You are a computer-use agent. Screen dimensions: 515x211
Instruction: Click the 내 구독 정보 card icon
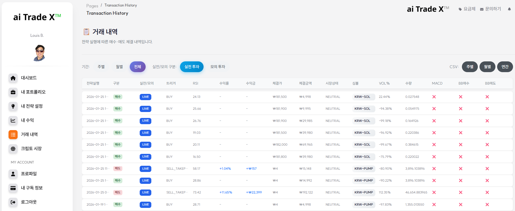[13, 188]
